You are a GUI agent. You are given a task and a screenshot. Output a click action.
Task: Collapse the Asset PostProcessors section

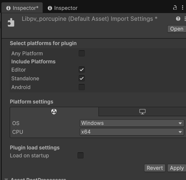pos(6,179)
